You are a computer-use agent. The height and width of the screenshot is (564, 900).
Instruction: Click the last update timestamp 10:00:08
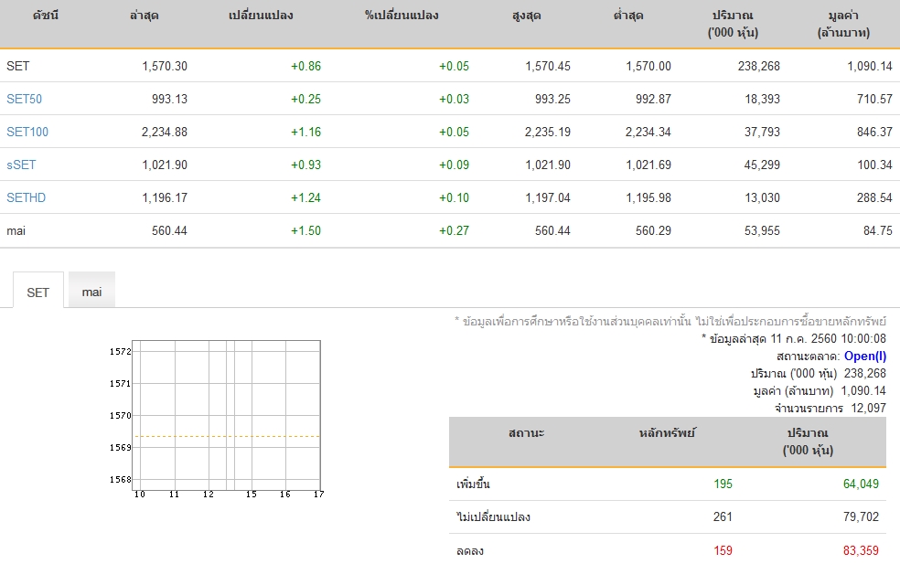point(863,338)
